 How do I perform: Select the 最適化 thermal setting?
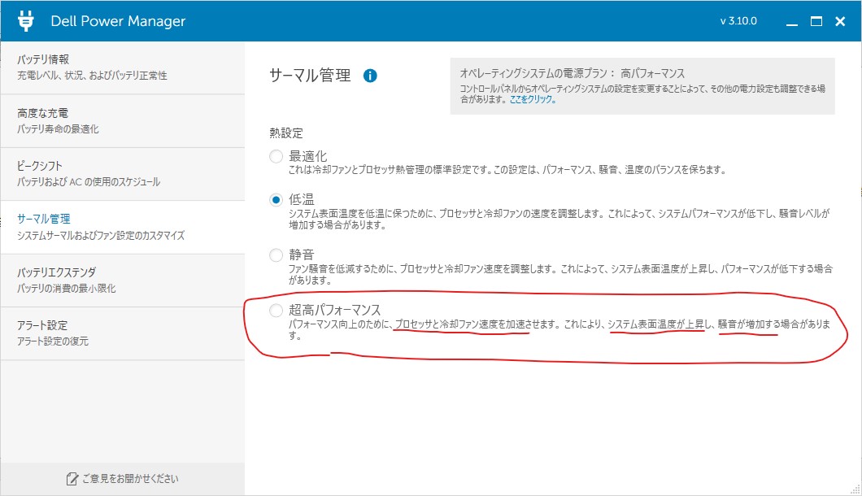point(276,156)
